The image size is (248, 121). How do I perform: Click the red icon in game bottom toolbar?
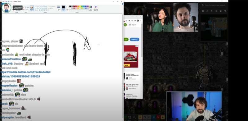[158, 117]
